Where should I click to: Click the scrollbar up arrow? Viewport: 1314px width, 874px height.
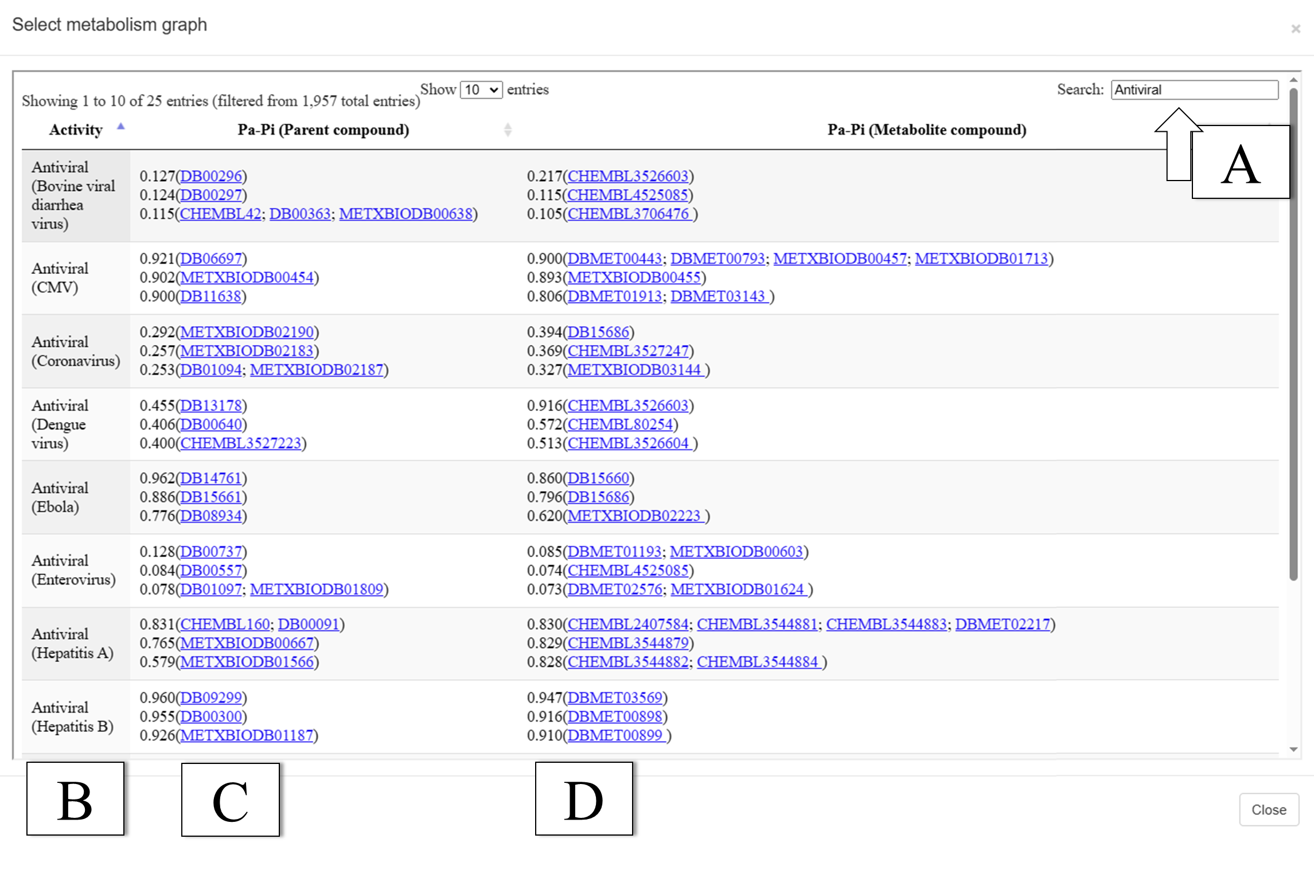click(1293, 80)
